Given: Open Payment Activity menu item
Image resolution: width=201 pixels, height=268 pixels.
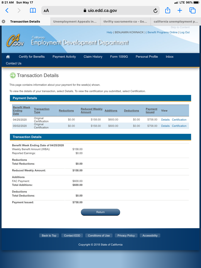Looking at the screenshot, I should point(64,57).
